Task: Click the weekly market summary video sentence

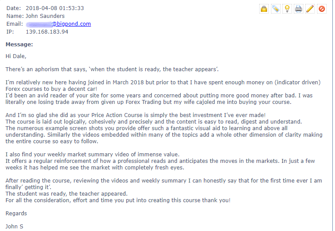Action: pyautogui.click(x=93, y=155)
